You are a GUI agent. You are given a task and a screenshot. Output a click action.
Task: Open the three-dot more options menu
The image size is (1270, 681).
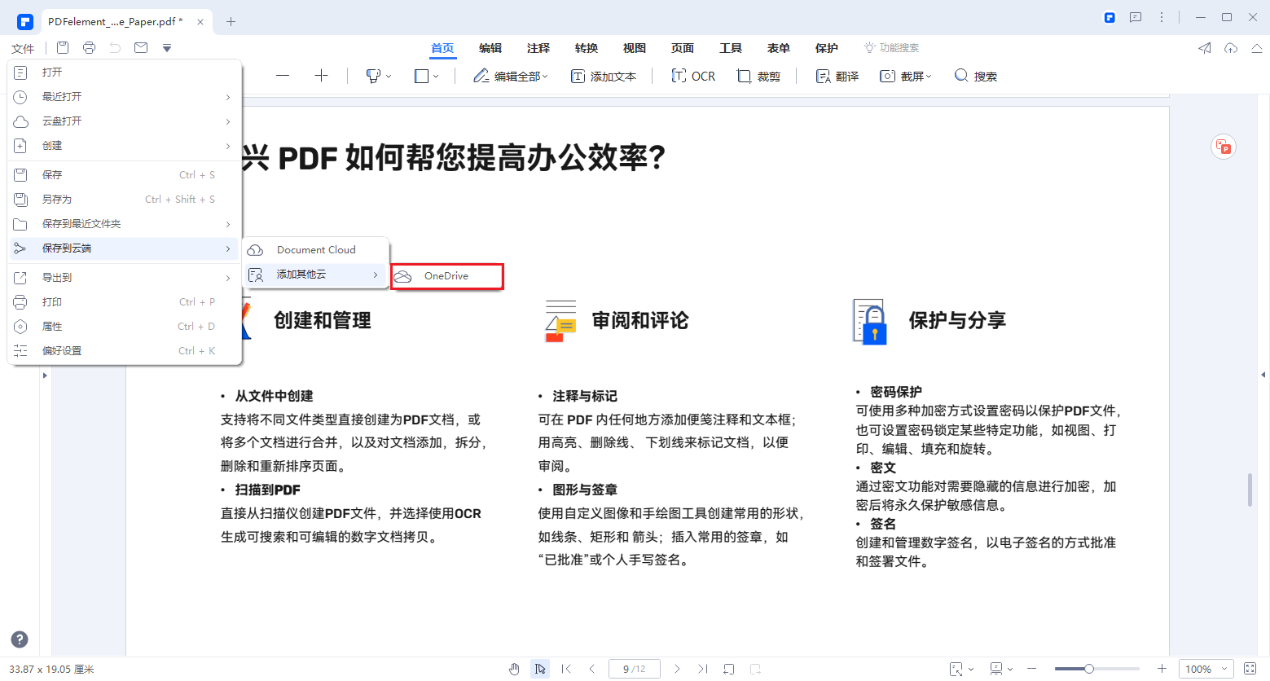point(1162,17)
